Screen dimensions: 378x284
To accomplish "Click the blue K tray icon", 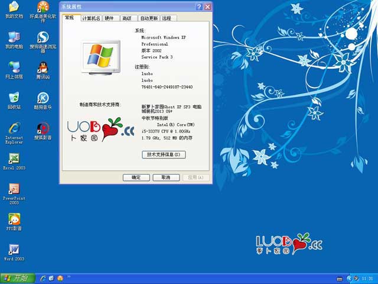I will pos(349,279).
